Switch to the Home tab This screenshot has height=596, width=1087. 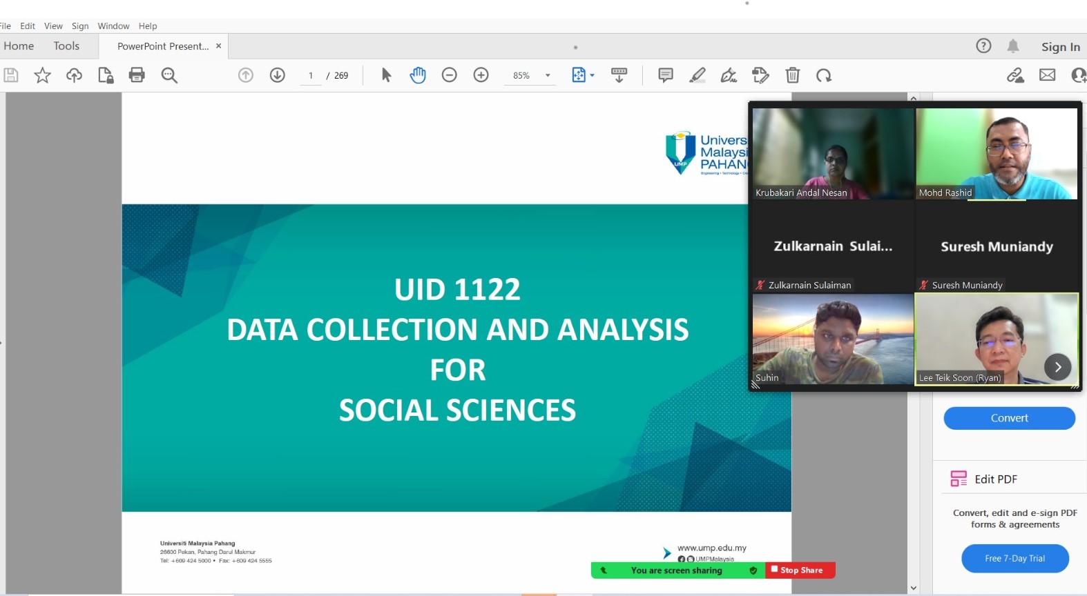19,46
